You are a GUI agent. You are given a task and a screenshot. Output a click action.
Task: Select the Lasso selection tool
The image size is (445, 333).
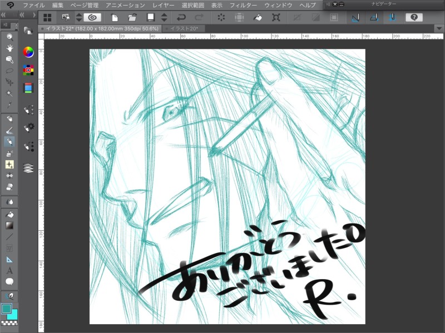[x=9, y=71]
